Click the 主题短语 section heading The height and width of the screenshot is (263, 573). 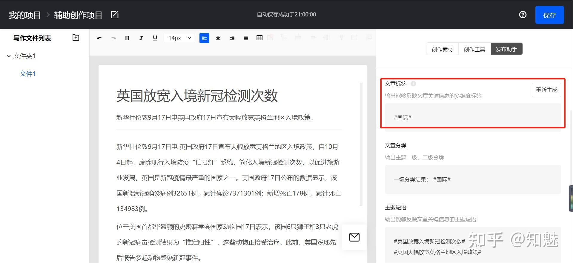tap(396, 207)
